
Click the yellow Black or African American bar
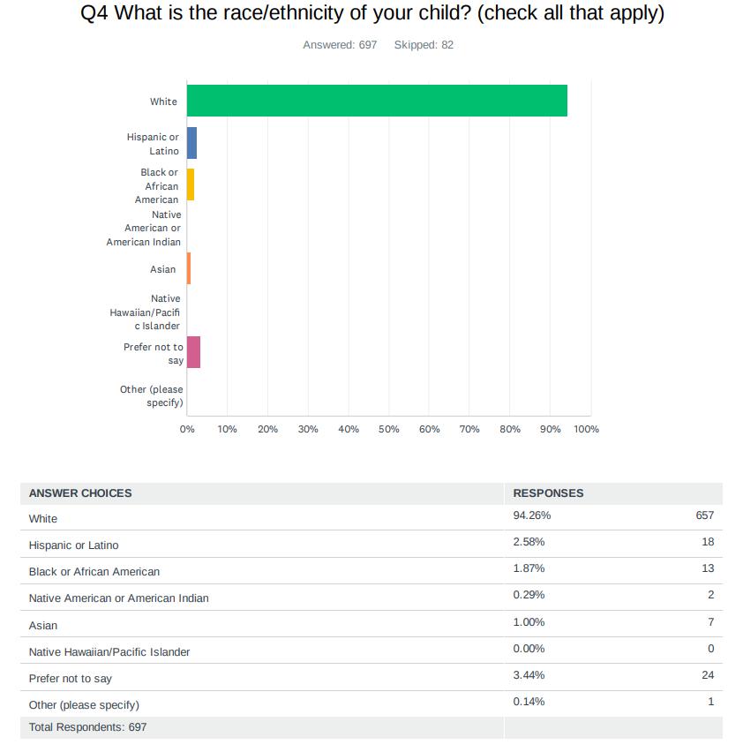191,185
